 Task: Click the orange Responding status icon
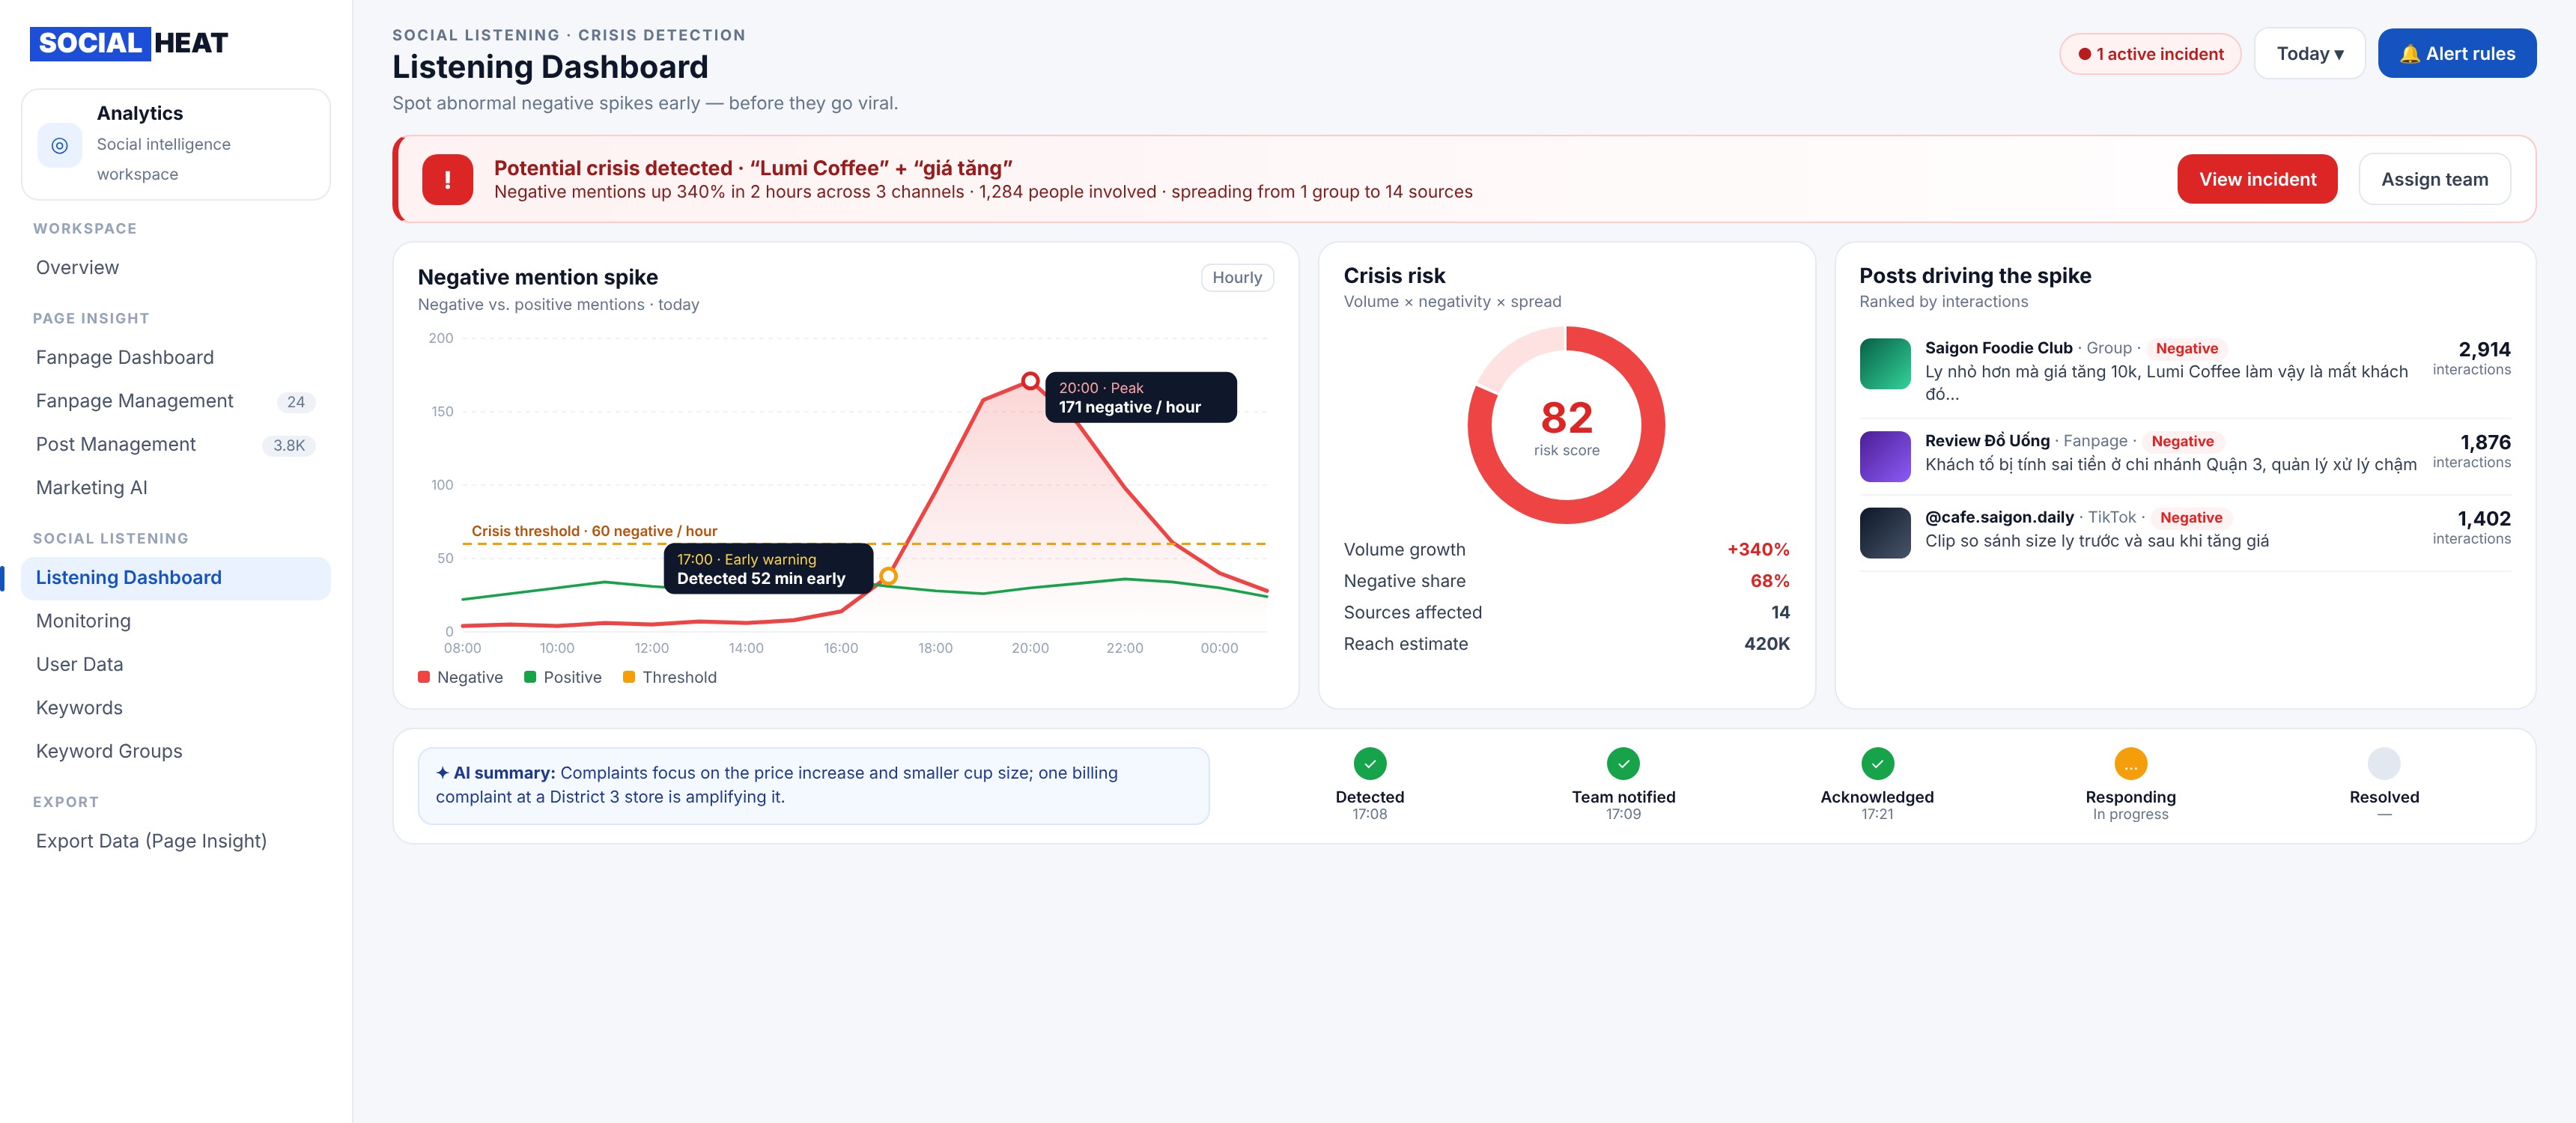[2130, 764]
